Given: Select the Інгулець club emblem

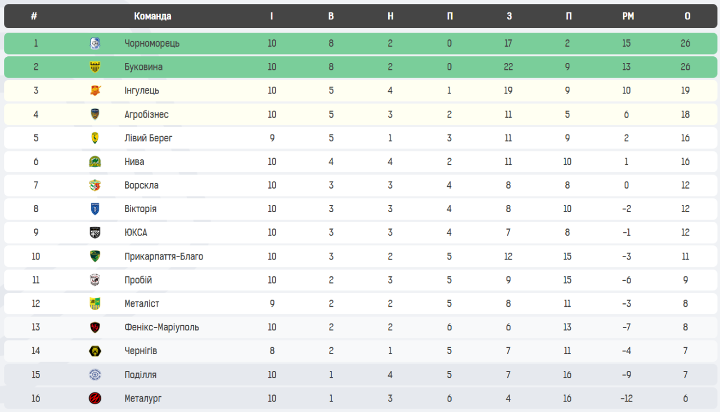Looking at the screenshot, I should pos(95,91).
